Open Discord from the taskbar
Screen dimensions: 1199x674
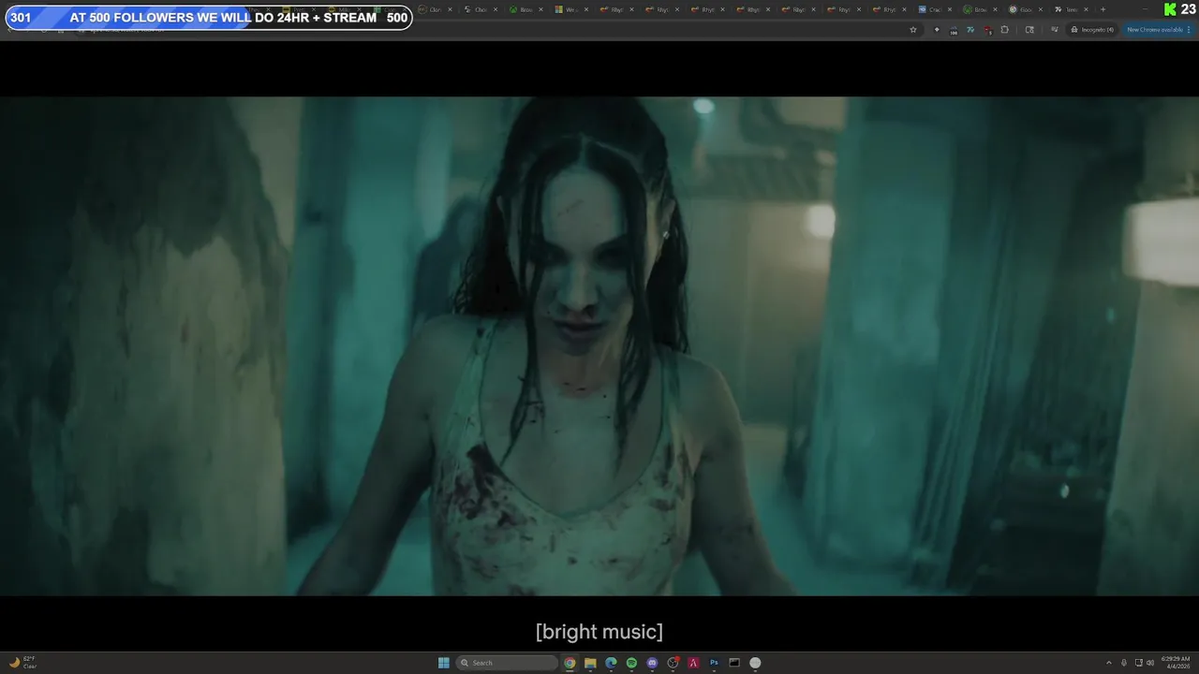point(652,663)
